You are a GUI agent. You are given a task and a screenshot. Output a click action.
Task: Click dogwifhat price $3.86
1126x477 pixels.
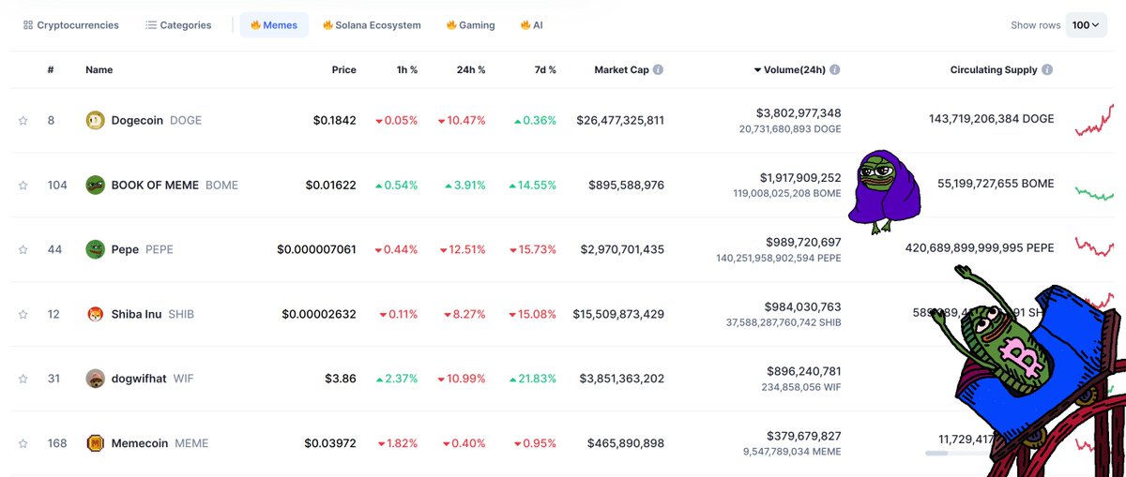click(340, 379)
